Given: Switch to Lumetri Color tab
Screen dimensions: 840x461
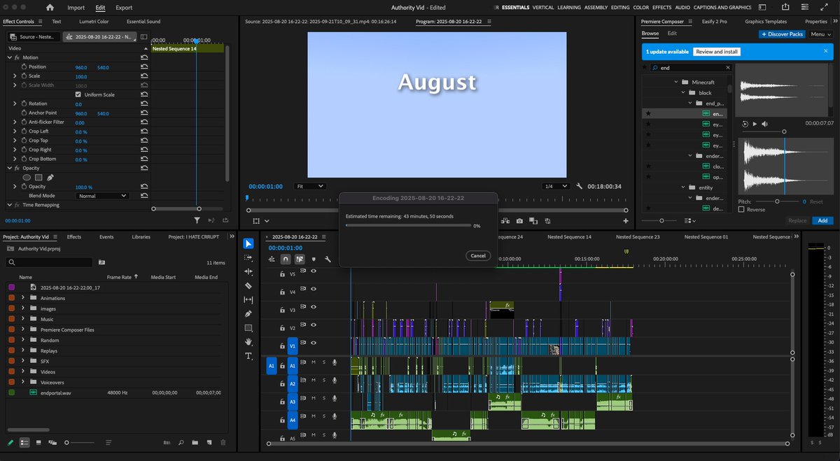Looking at the screenshot, I should 93,22.
